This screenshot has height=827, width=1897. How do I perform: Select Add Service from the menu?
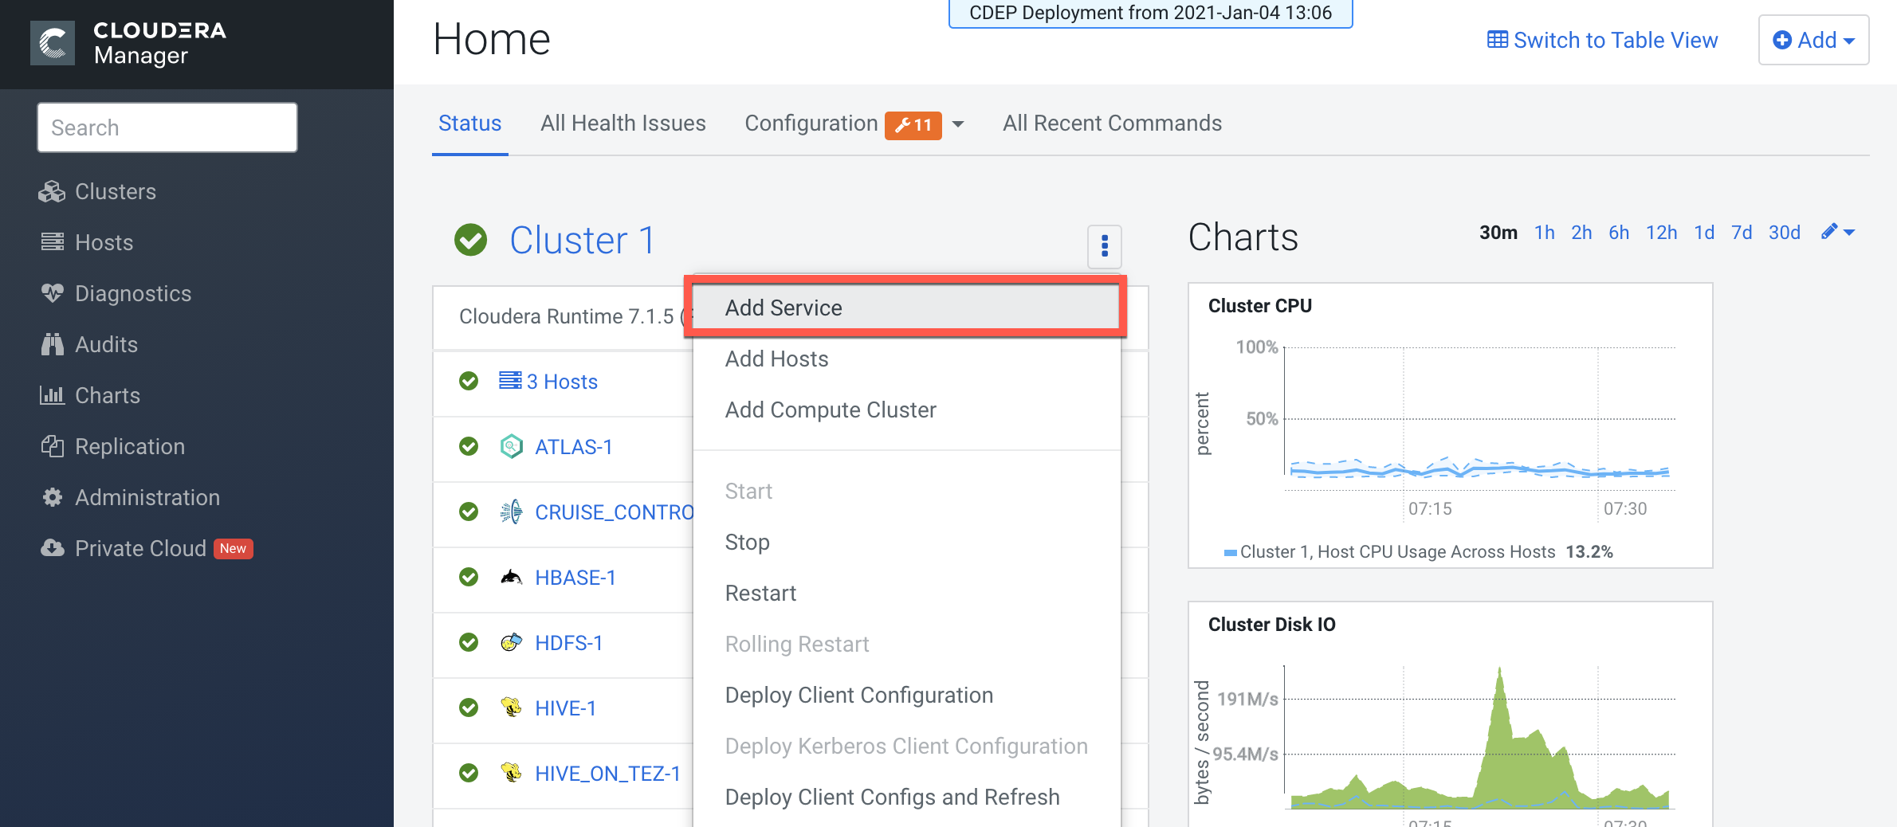point(907,308)
